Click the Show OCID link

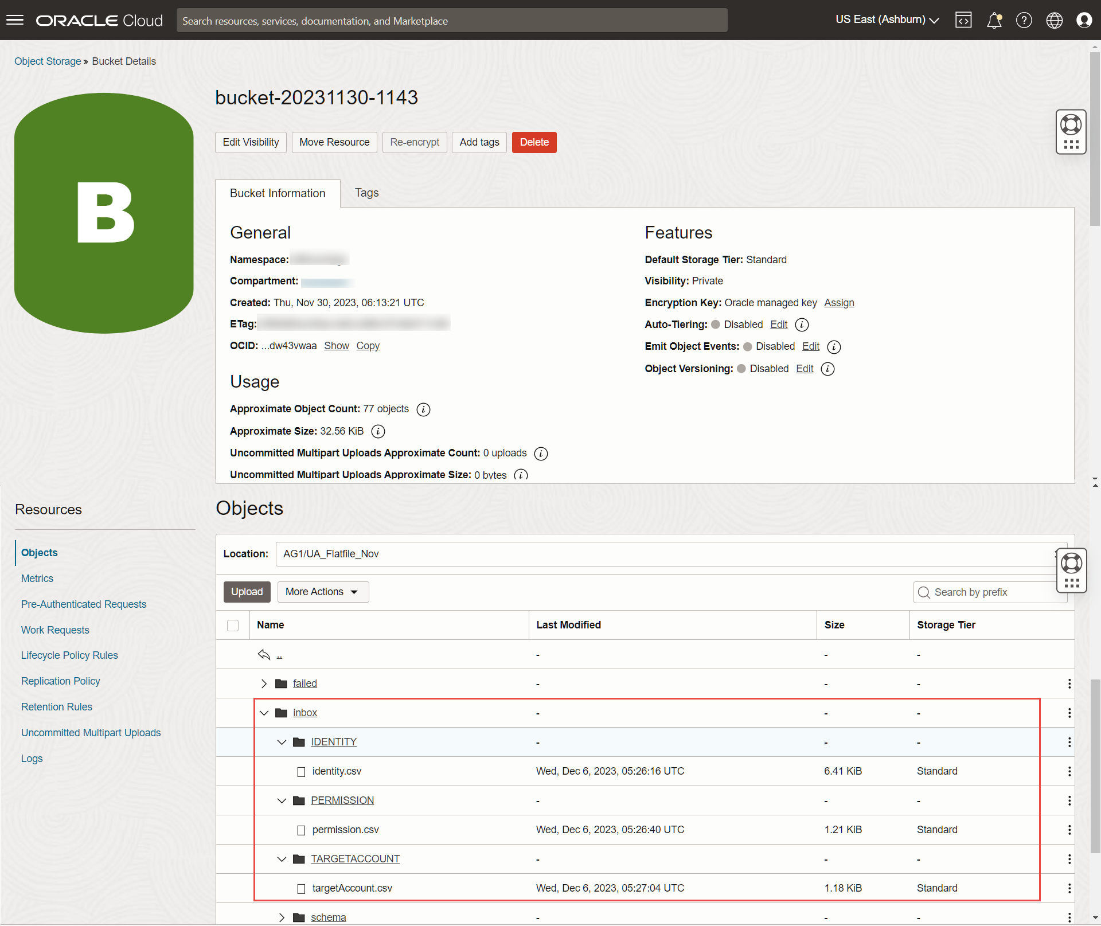336,346
